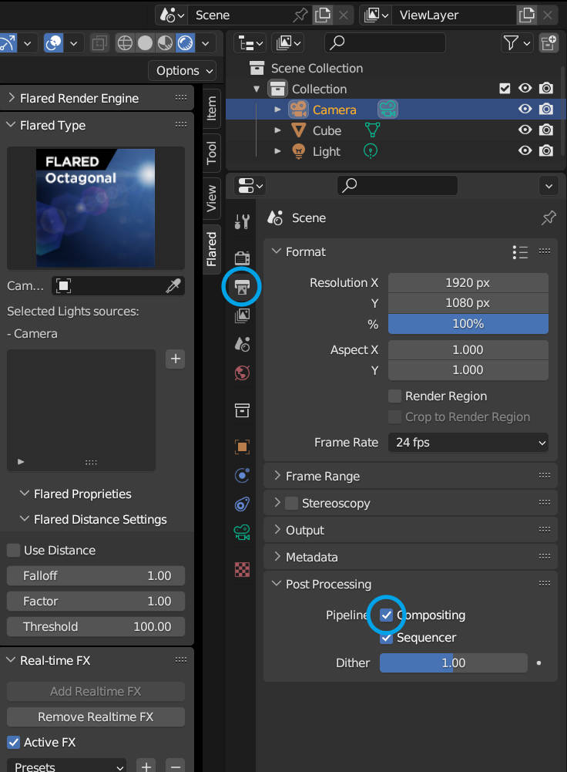Click the mesh data icon beside Cube

tap(373, 130)
